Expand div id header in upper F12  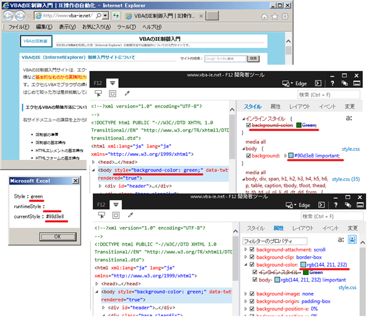point(100,186)
